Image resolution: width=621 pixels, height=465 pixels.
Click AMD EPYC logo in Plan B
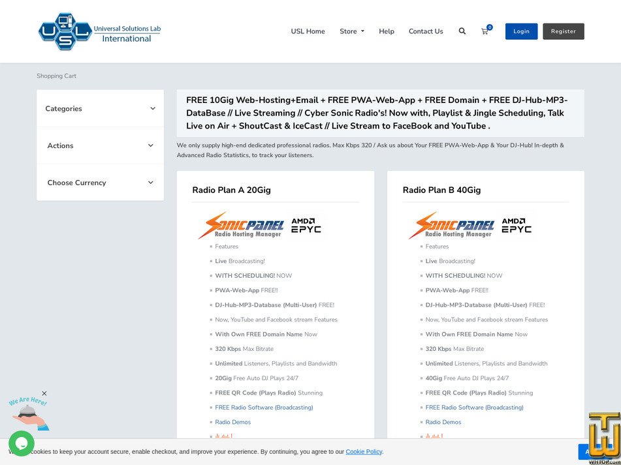[x=517, y=226]
